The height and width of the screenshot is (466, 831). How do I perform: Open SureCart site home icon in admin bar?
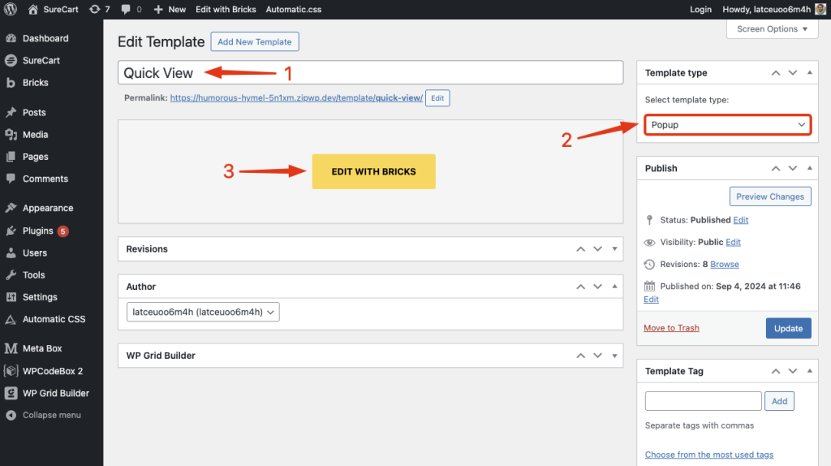point(32,9)
